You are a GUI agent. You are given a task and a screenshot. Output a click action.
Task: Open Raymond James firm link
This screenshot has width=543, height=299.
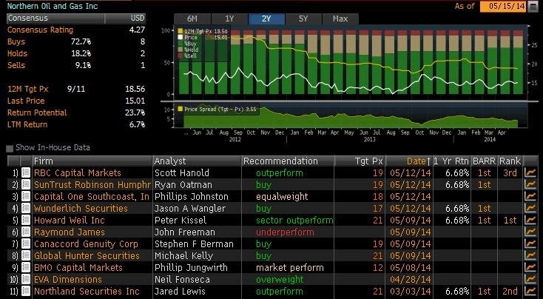point(70,232)
